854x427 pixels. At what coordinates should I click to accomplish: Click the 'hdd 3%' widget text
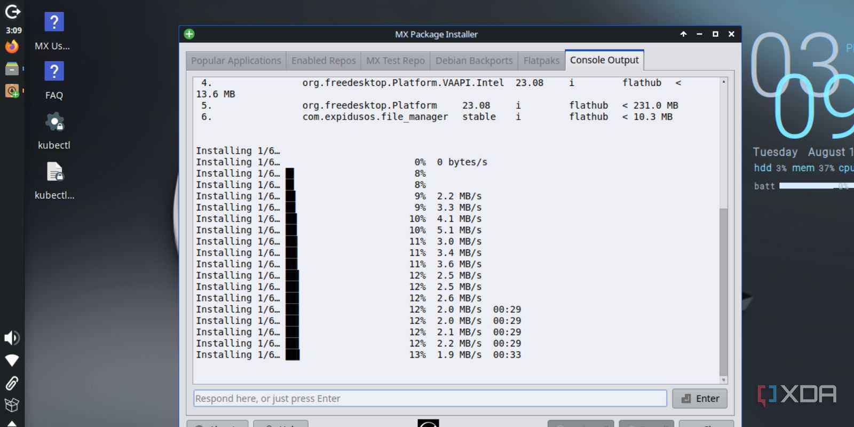[x=770, y=168]
